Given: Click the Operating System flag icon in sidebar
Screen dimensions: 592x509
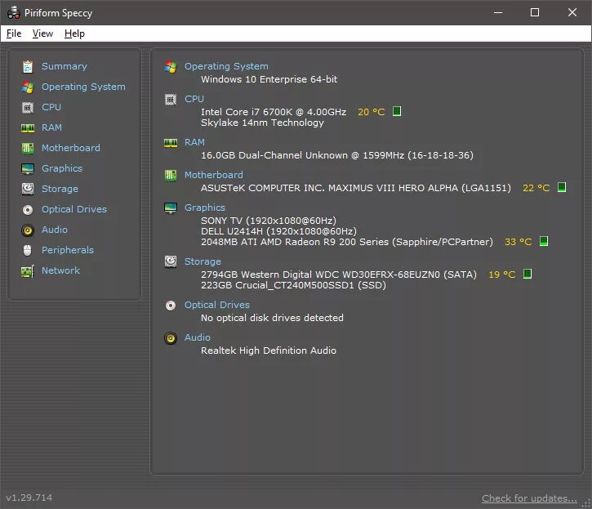Looking at the screenshot, I should pos(28,87).
